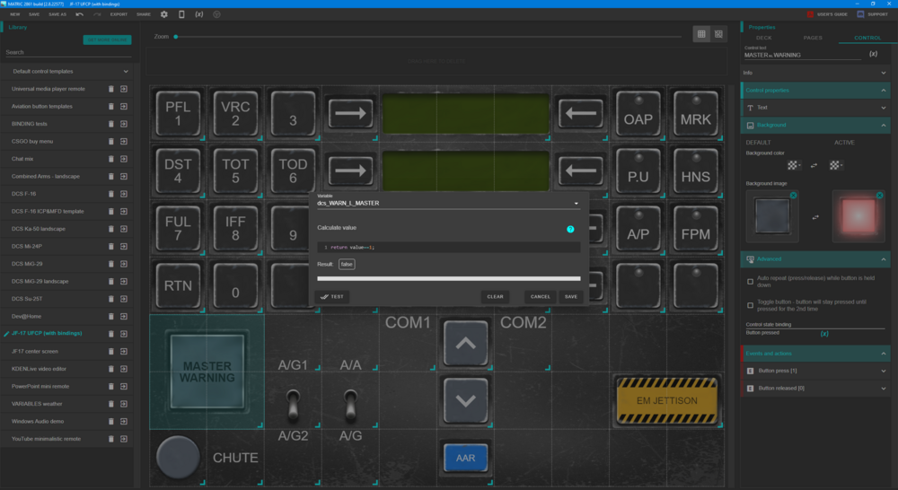Click CANCEL button in dialog

point(540,296)
